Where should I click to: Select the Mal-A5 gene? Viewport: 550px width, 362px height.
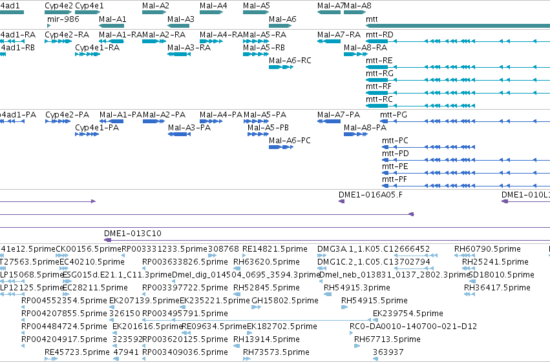click(x=256, y=12)
